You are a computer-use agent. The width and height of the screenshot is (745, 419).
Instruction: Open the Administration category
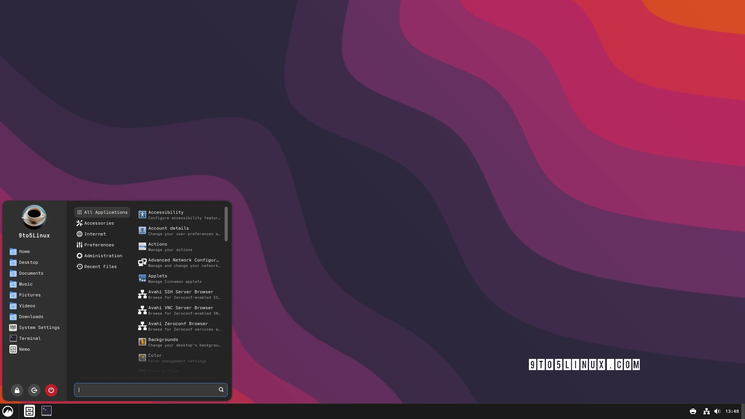[102, 256]
